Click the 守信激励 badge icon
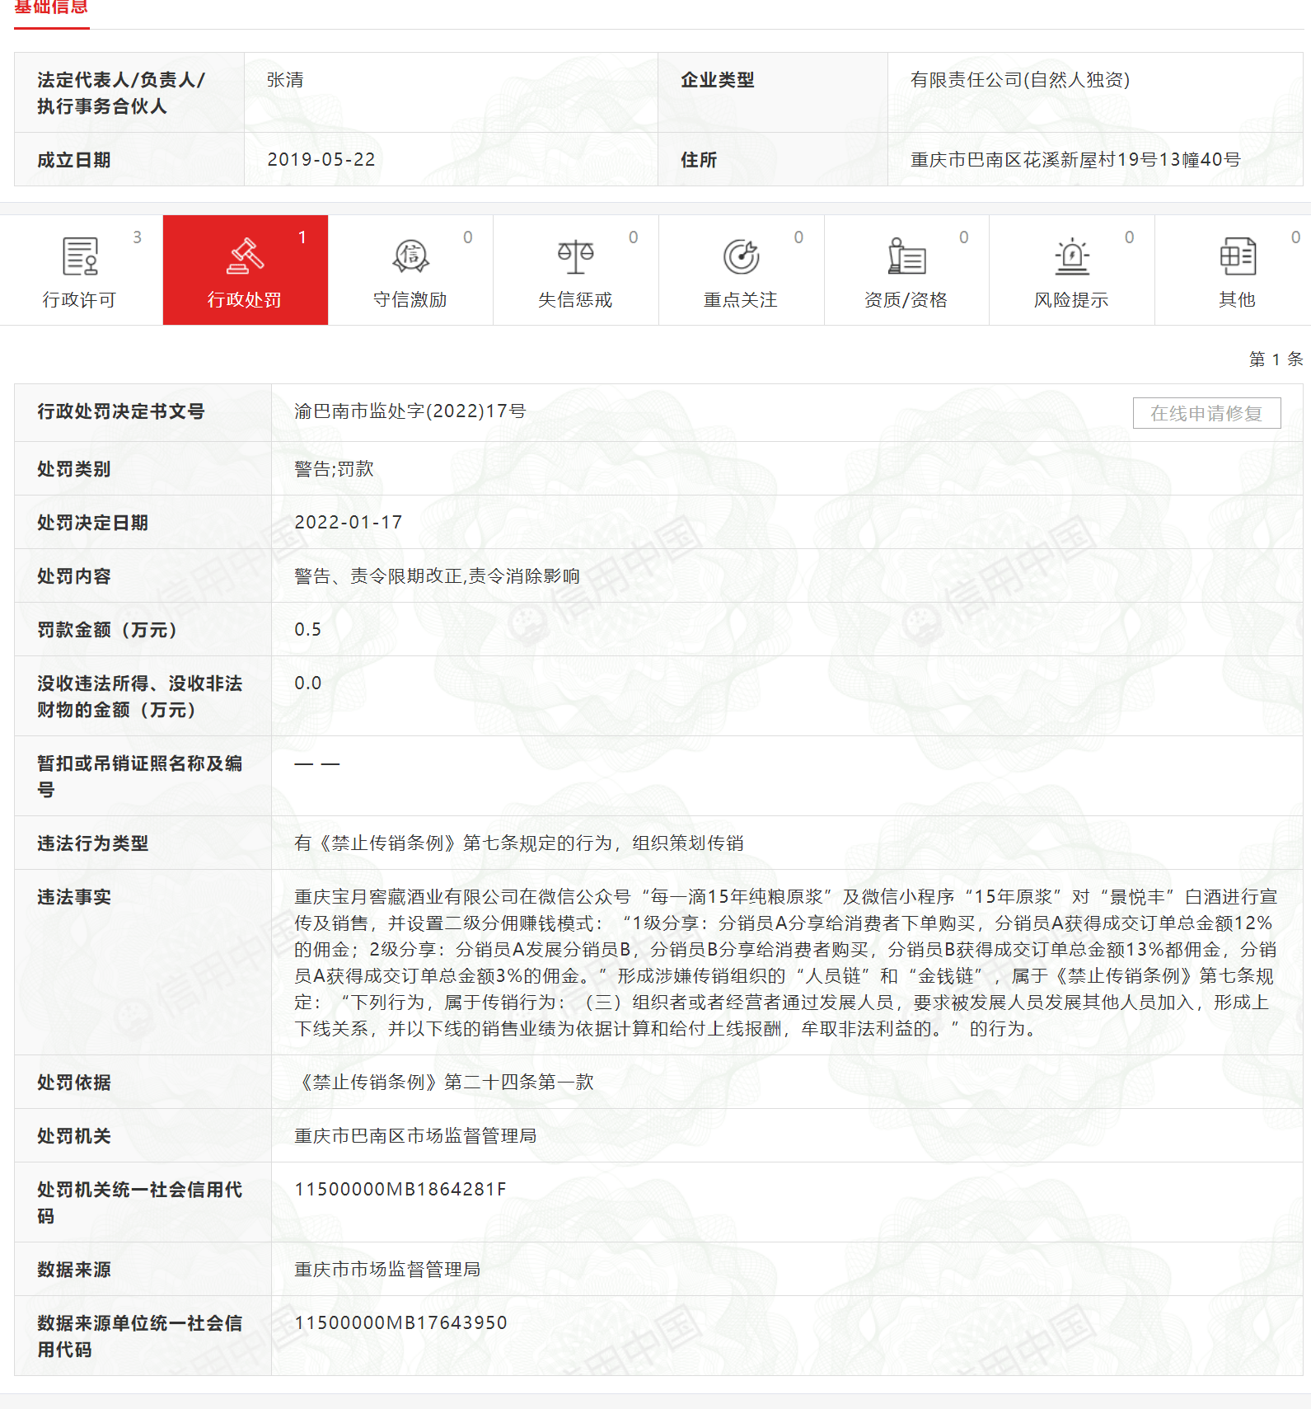Image resolution: width=1311 pixels, height=1409 pixels. (x=410, y=256)
